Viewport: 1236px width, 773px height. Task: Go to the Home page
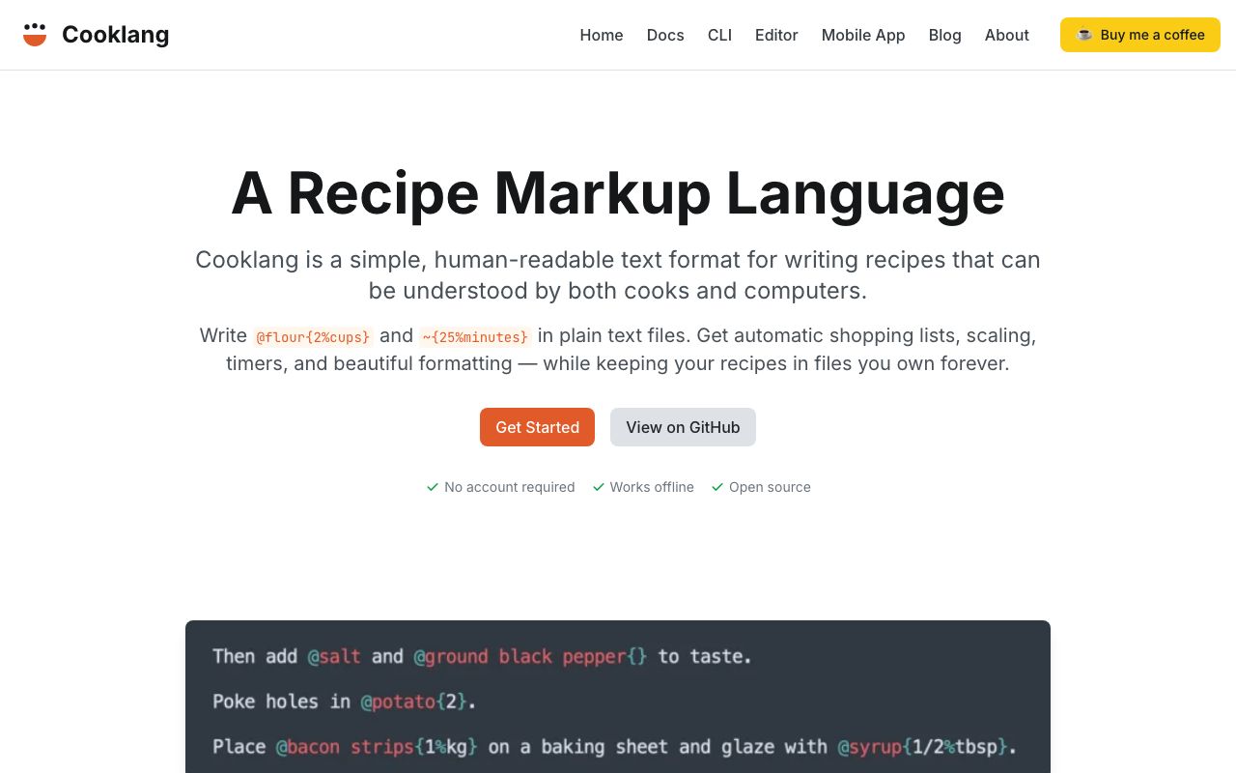(x=602, y=35)
